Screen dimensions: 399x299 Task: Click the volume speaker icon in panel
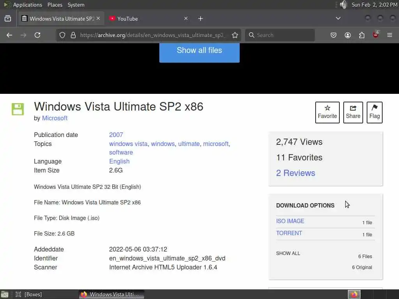tap(343, 5)
